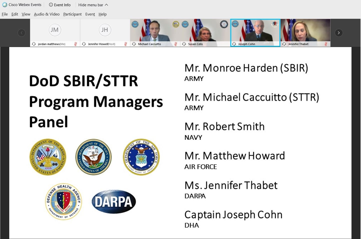The width and height of the screenshot is (361, 239).
Task: Click 'Mr. Monroe Harden (SBIR)' text
Action: [246, 68]
